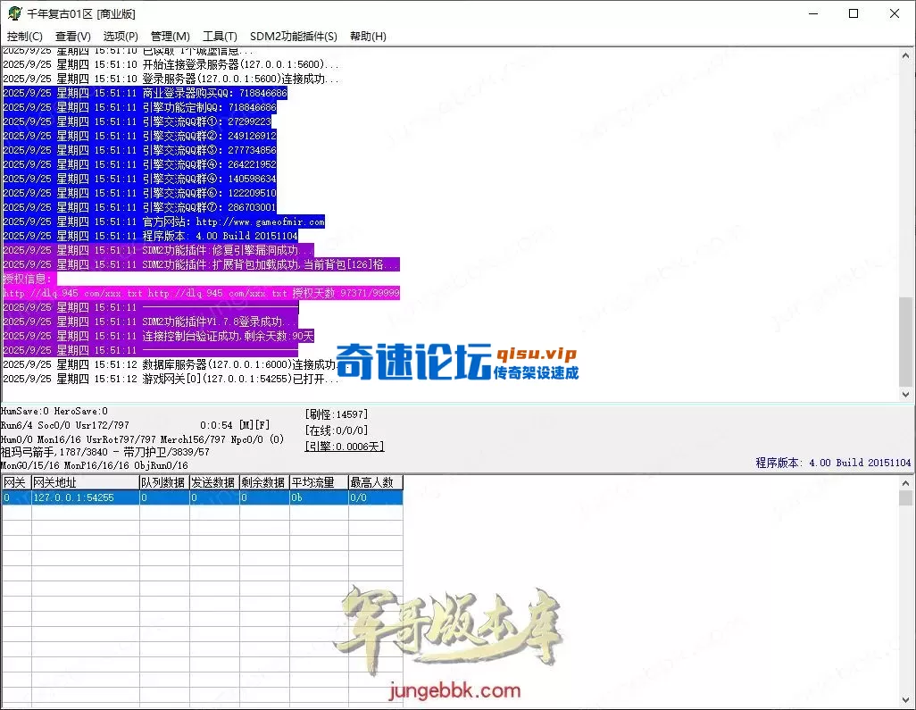Click lower pane scrollbar up arrow
916x710 pixels.
905,483
